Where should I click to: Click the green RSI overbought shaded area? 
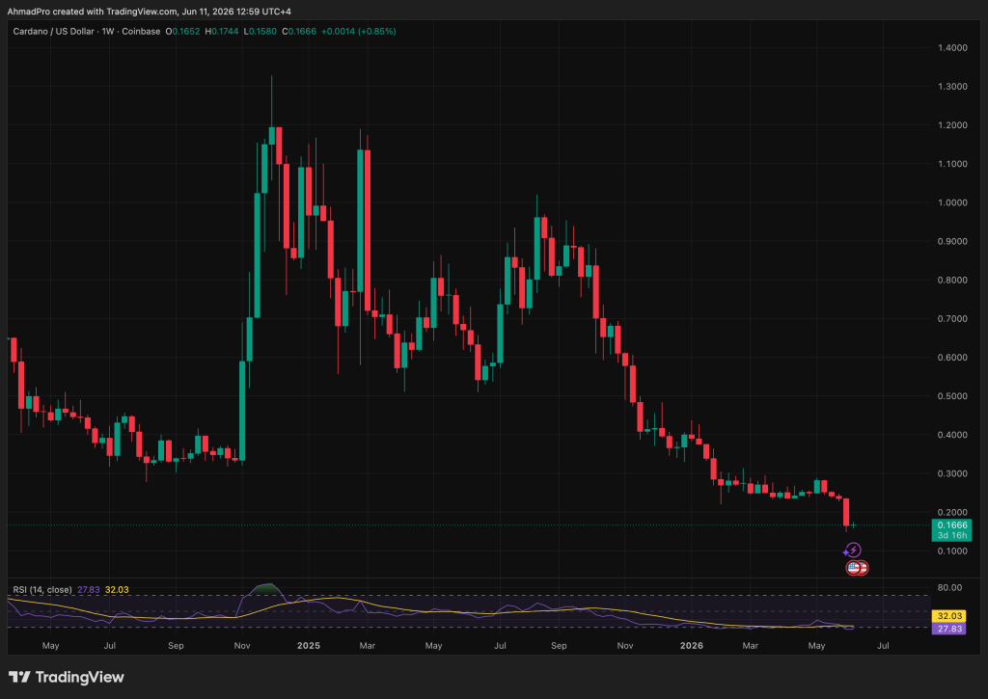coord(264,589)
